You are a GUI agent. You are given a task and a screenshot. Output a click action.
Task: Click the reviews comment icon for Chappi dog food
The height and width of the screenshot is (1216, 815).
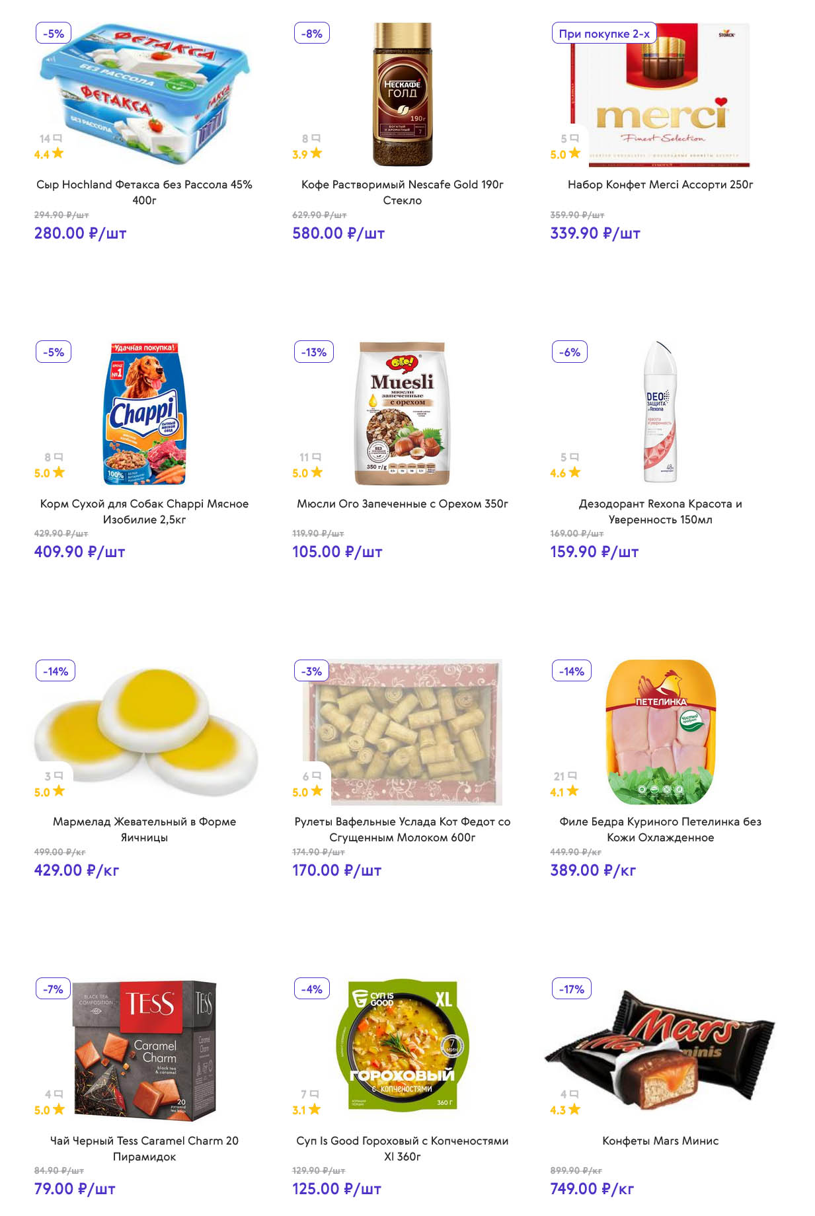pyautogui.click(x=58, y=457)
